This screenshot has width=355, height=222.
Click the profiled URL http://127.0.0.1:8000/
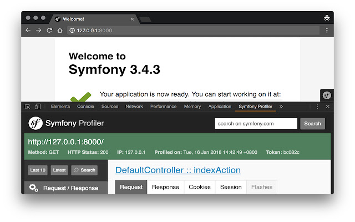coord(66,142)
